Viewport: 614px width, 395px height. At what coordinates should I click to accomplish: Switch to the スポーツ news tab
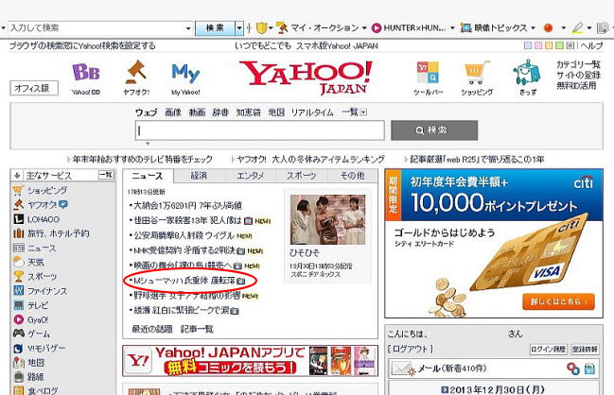pyautogui.click(x=301, y=176)
